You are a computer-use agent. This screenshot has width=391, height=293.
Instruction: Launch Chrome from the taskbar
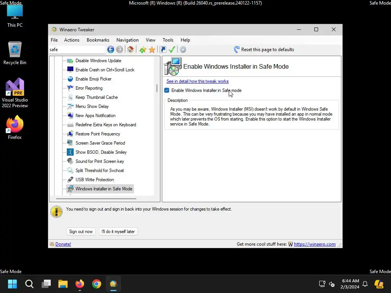click(x=97, y=284)
